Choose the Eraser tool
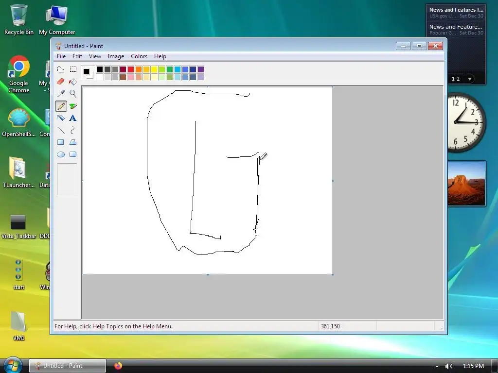The width and height of the screenshot is (498, 373). coord(61,82)
